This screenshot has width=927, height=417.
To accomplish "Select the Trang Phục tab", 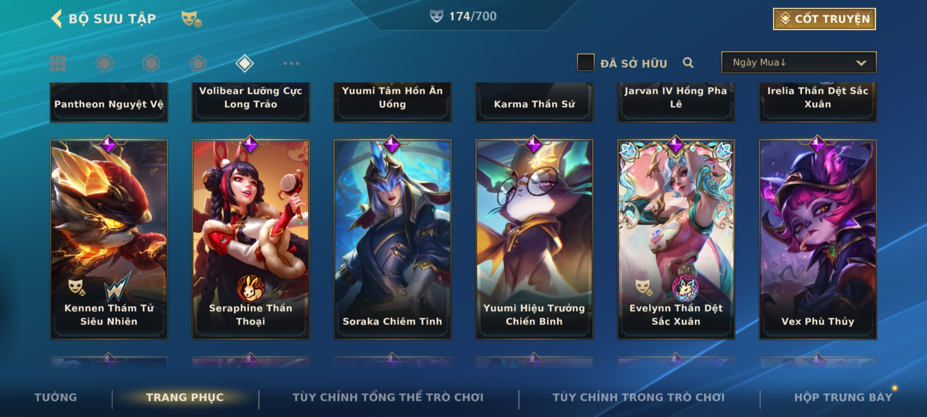I will pos(185,397).
